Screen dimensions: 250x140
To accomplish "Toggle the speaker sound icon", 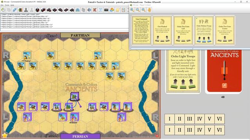I will coord(89,10).
